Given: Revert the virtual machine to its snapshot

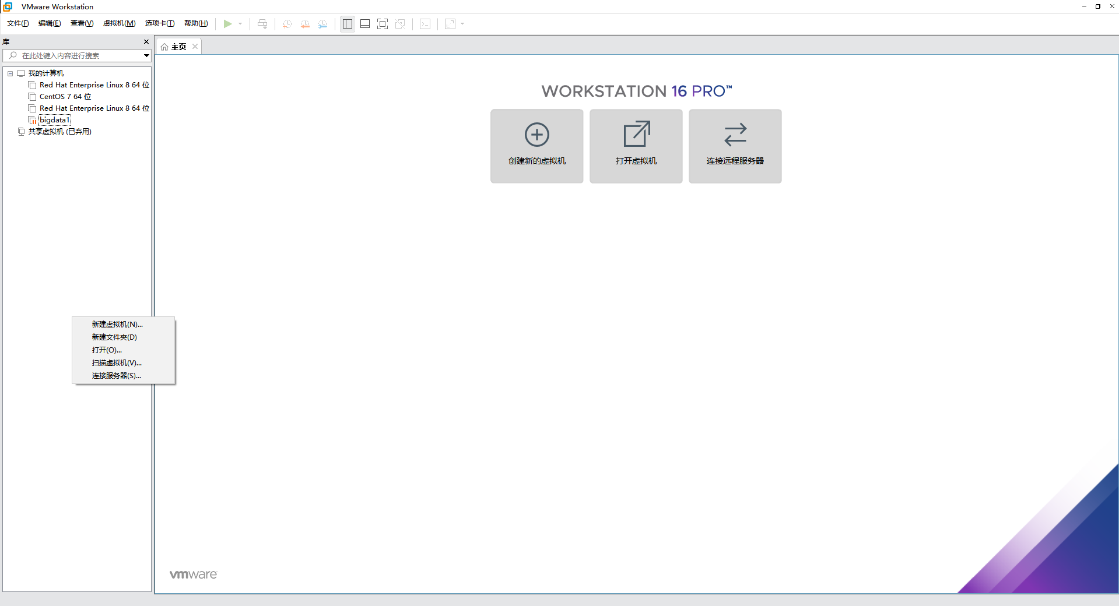Looking at the screenshot, I should [x=305, y=24].
